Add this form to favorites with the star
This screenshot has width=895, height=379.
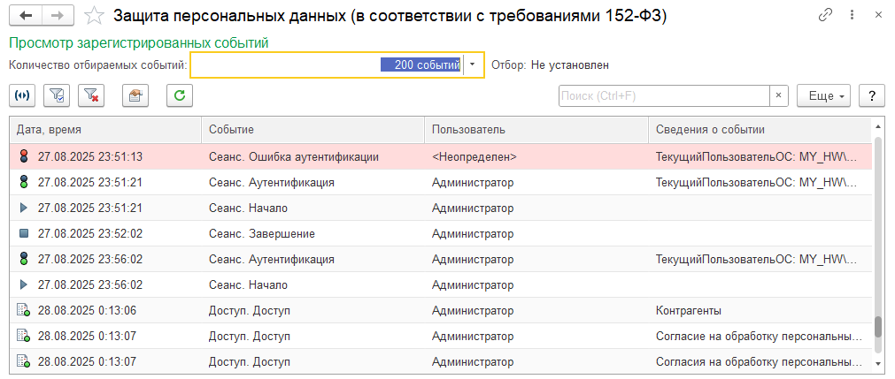coord(91,16)
